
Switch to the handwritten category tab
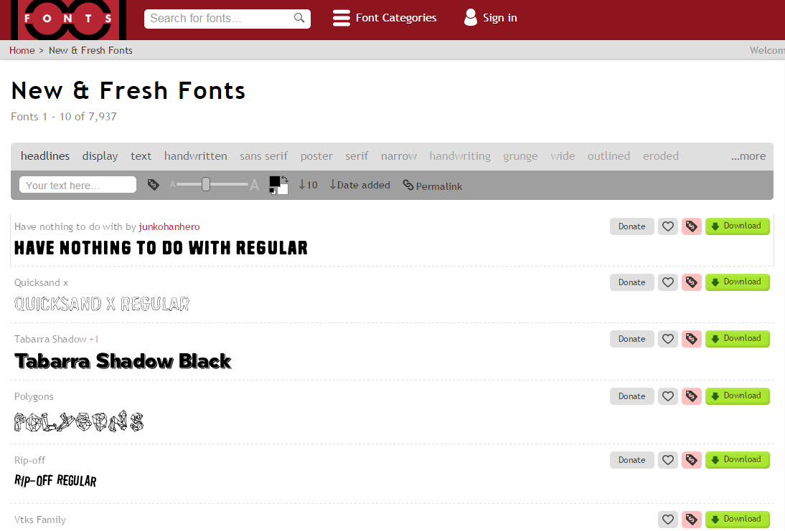pos(195,156)
